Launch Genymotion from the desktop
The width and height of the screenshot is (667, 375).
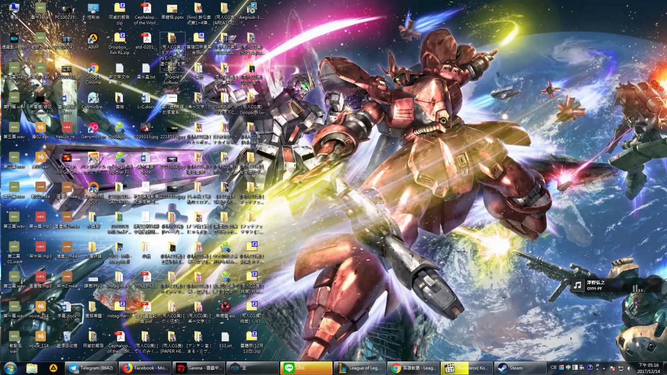93,129
